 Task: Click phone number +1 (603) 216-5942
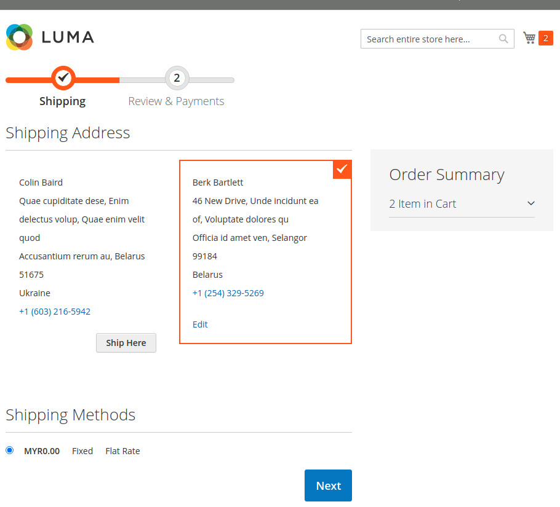(55, 312)
